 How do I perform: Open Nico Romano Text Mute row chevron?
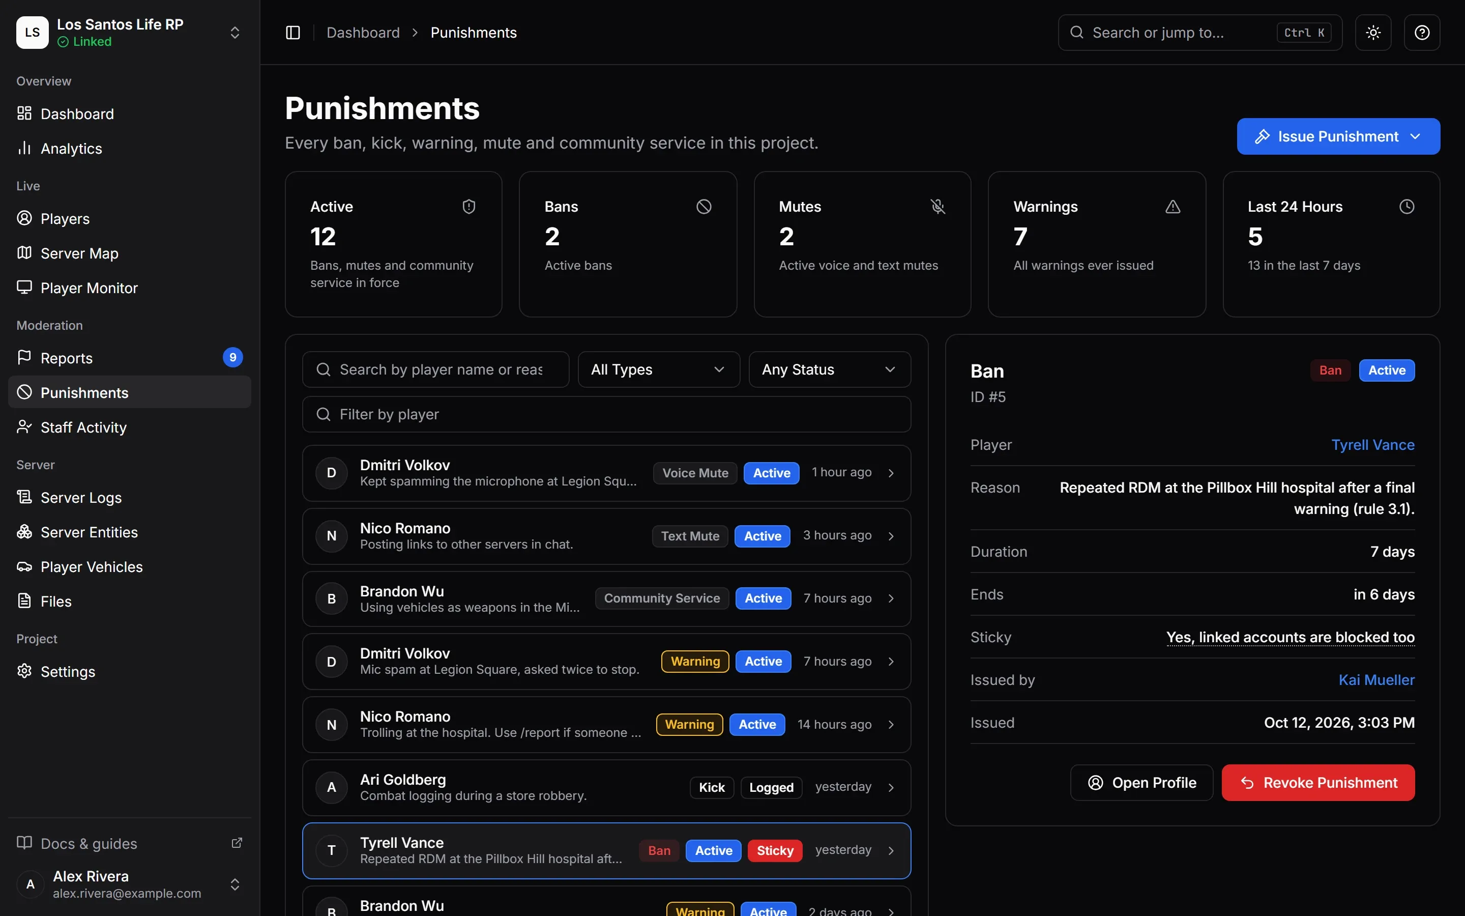pyautogui.click(x=891, y=536)
